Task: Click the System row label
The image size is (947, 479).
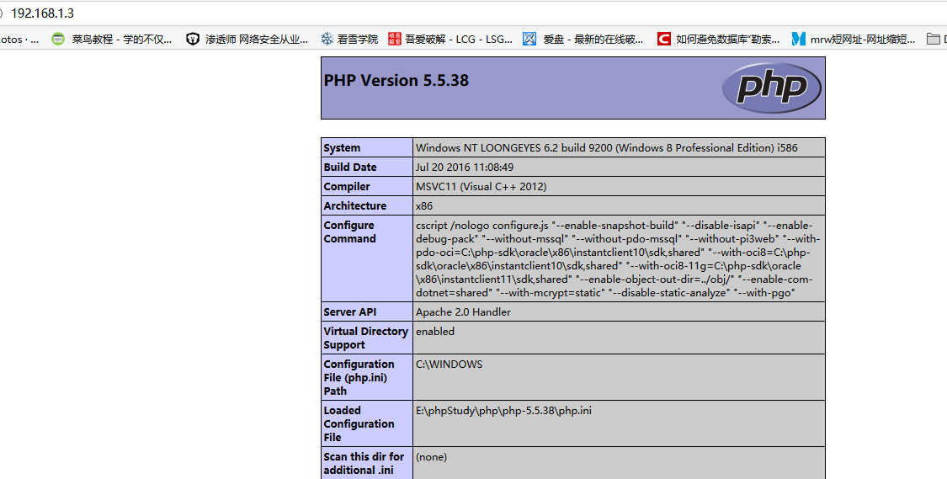Action: [342, 148]
